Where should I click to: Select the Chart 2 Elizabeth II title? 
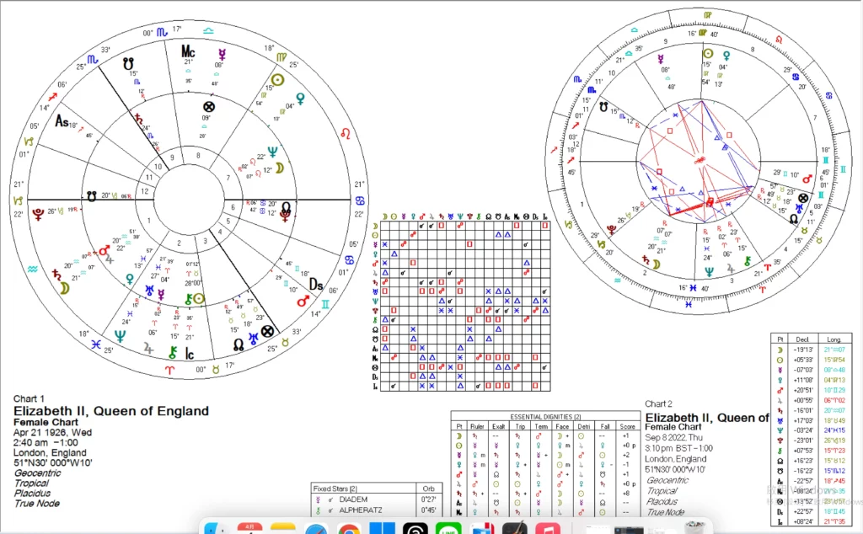click(706, 418)
